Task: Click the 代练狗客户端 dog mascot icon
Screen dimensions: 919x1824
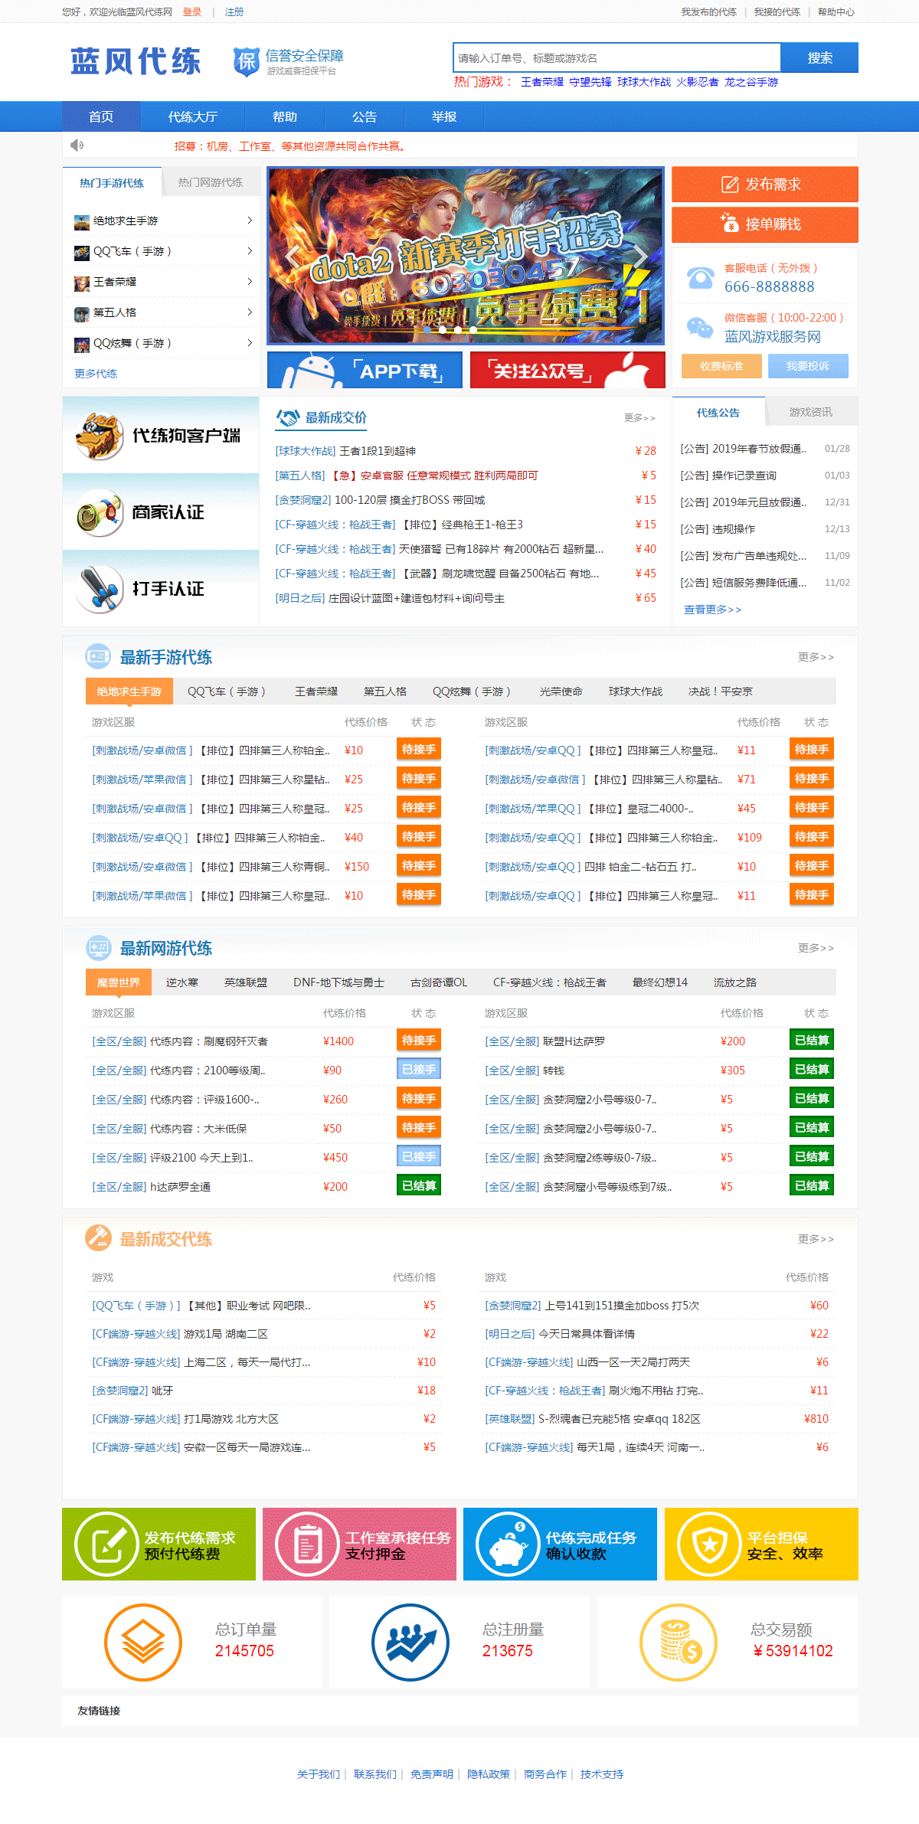Action: point(100,436)
